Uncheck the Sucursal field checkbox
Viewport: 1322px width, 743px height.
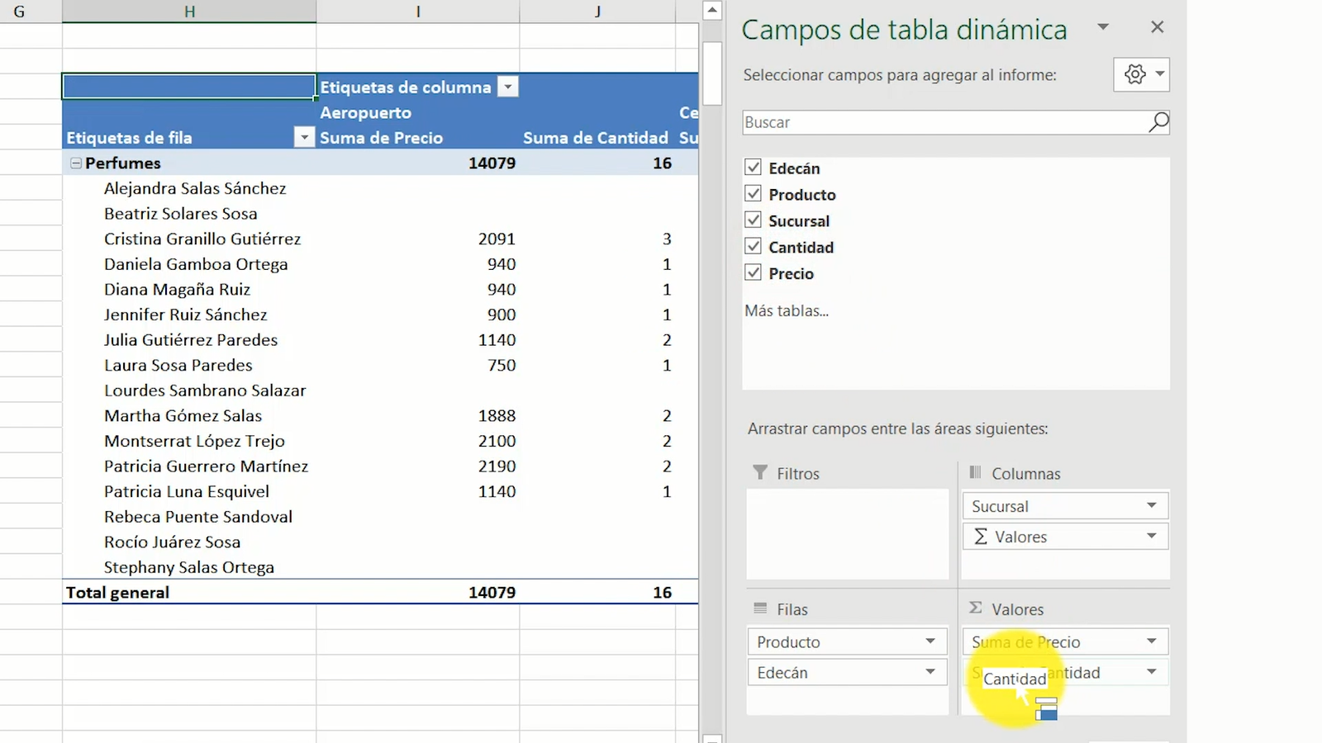[753, 220]
